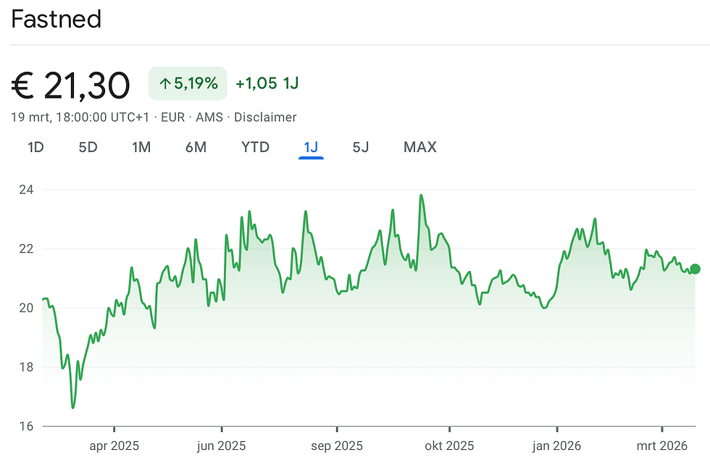
Task: Click the 19 mrt, 18:00:00 UTC+1 timestamp
Action: coord(80,117)
